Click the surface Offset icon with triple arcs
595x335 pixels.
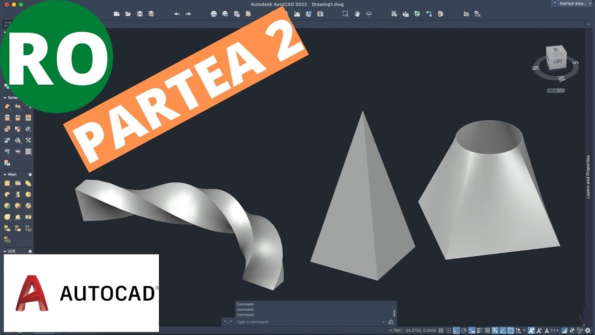click(x=28, y=151)
